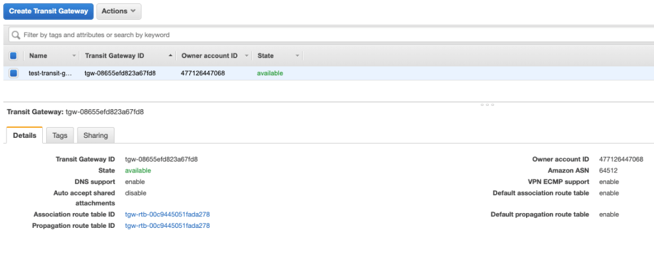This screenshot has width=654, height=256.
Task: Click owner account 477126447068 in table row
Action: [x=203, y=73]
